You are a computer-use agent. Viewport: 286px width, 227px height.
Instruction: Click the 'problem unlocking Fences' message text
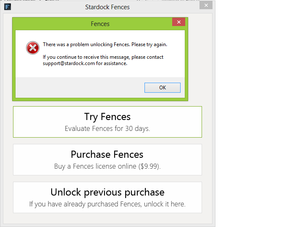pos(105,44)
